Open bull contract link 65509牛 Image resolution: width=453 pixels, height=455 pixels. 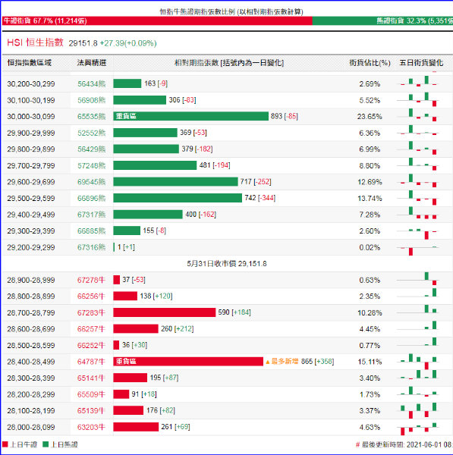pyautogui.click(x=91, y=394)
